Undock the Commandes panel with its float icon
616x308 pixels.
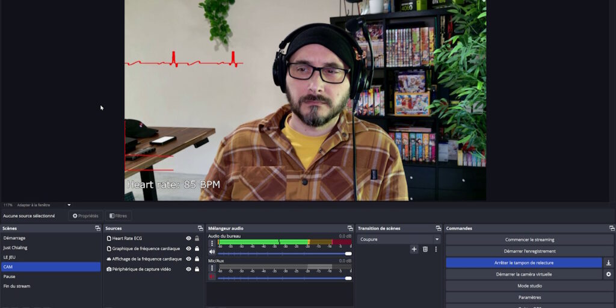tap(612, 228)
